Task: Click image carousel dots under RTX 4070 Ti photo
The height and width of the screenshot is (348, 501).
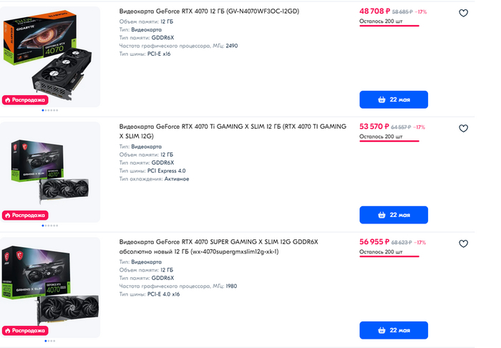Action: pyautogui.click(x=50, y=226)
